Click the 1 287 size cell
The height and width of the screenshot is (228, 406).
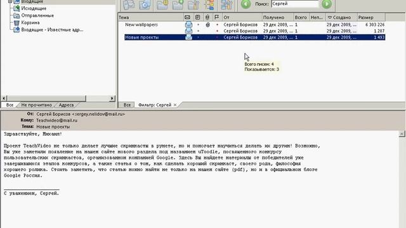[379, 31]
